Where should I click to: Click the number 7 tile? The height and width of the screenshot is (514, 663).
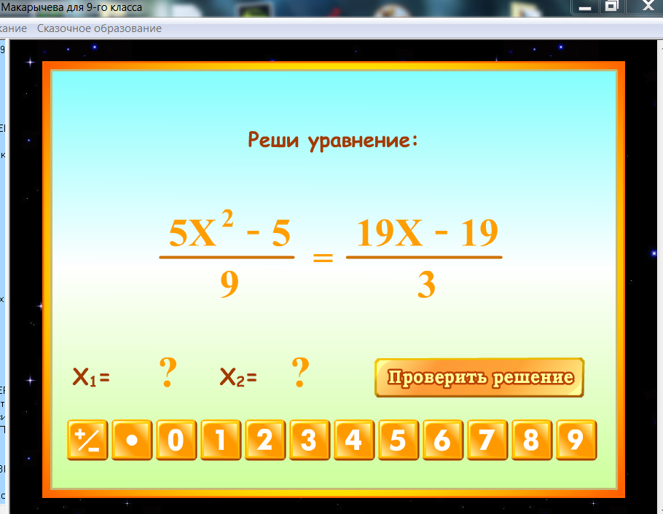tap(487, 440)
